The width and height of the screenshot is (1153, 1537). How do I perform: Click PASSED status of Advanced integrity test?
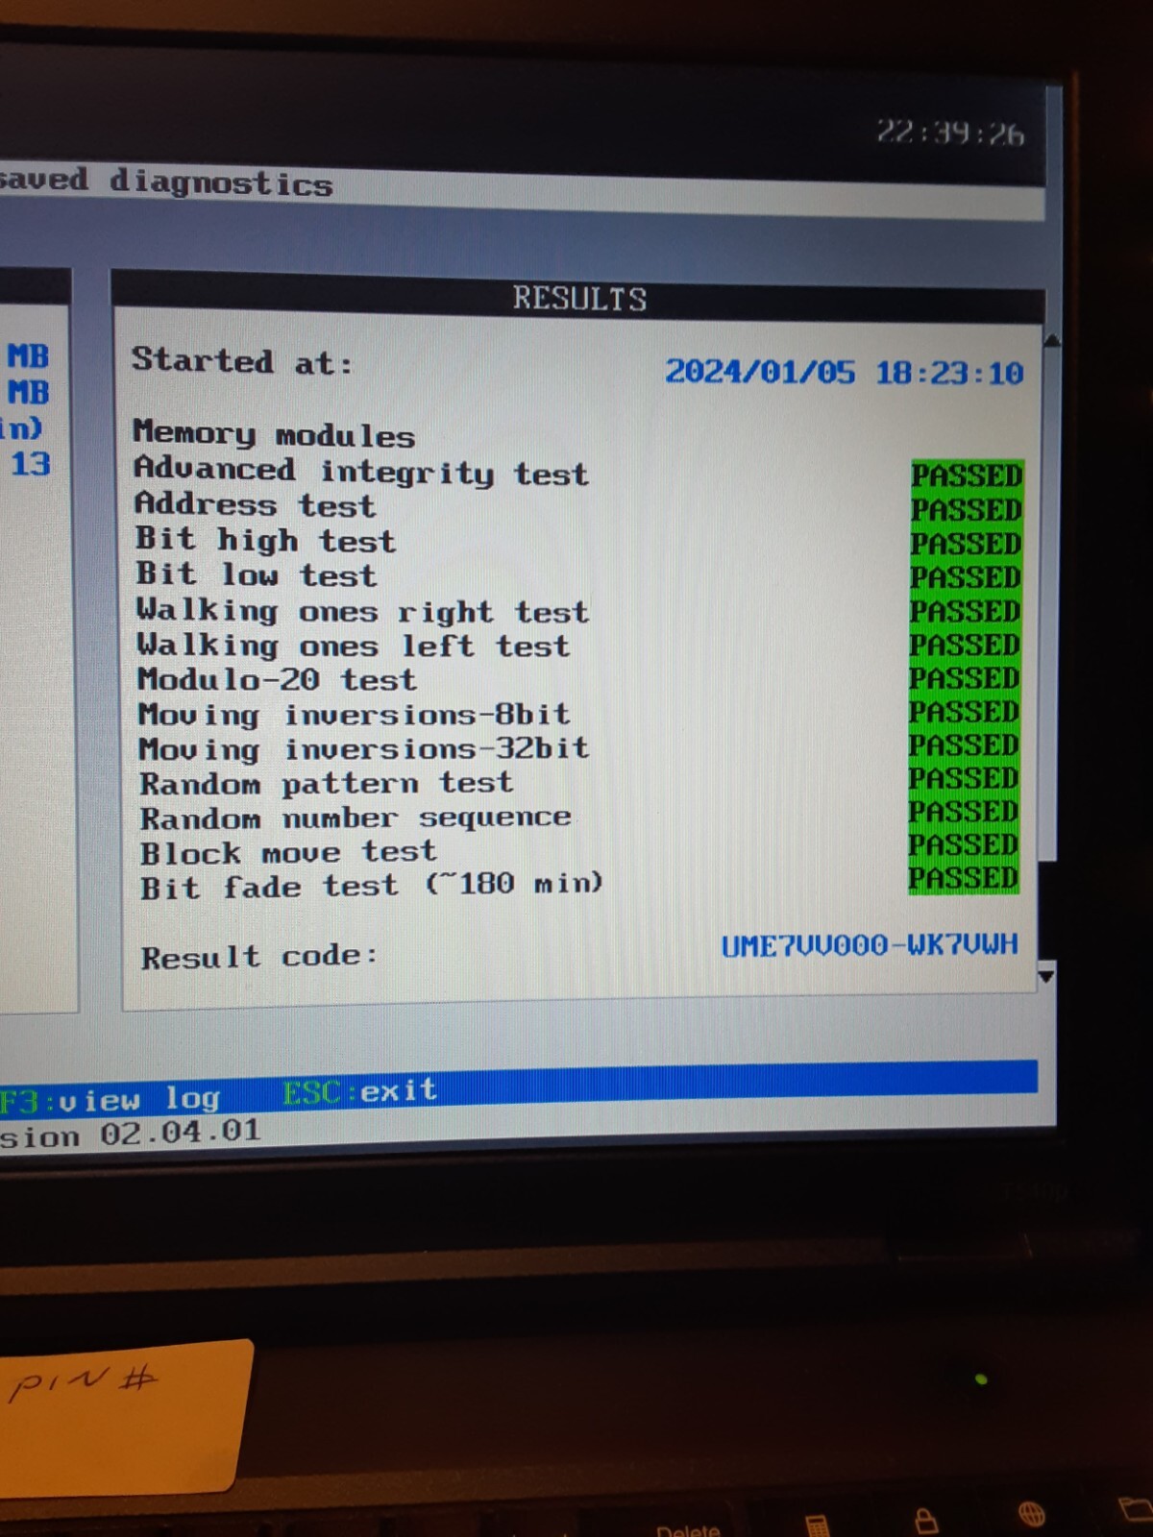(967, 476)
